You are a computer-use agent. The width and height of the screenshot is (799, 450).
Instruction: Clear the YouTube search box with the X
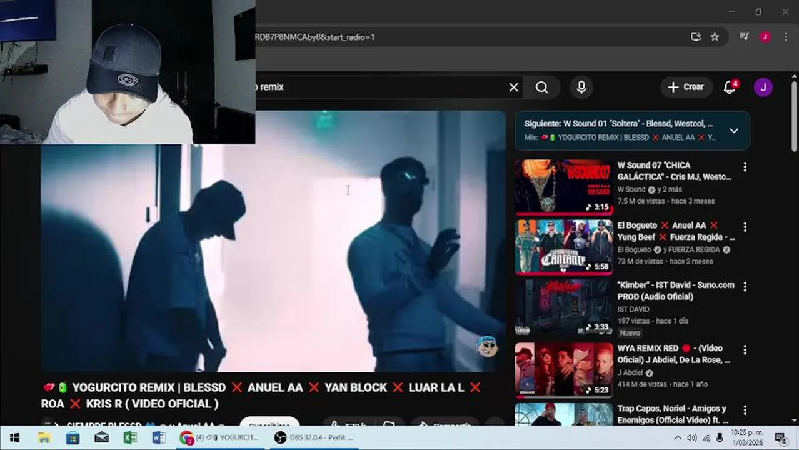click(x=513, y=87)
